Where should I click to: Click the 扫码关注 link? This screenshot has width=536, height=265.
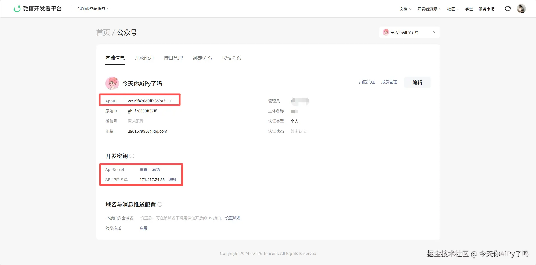point(367,82)
